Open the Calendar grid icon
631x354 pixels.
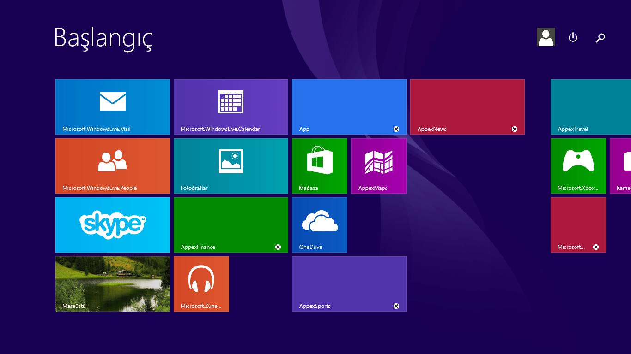231,101
